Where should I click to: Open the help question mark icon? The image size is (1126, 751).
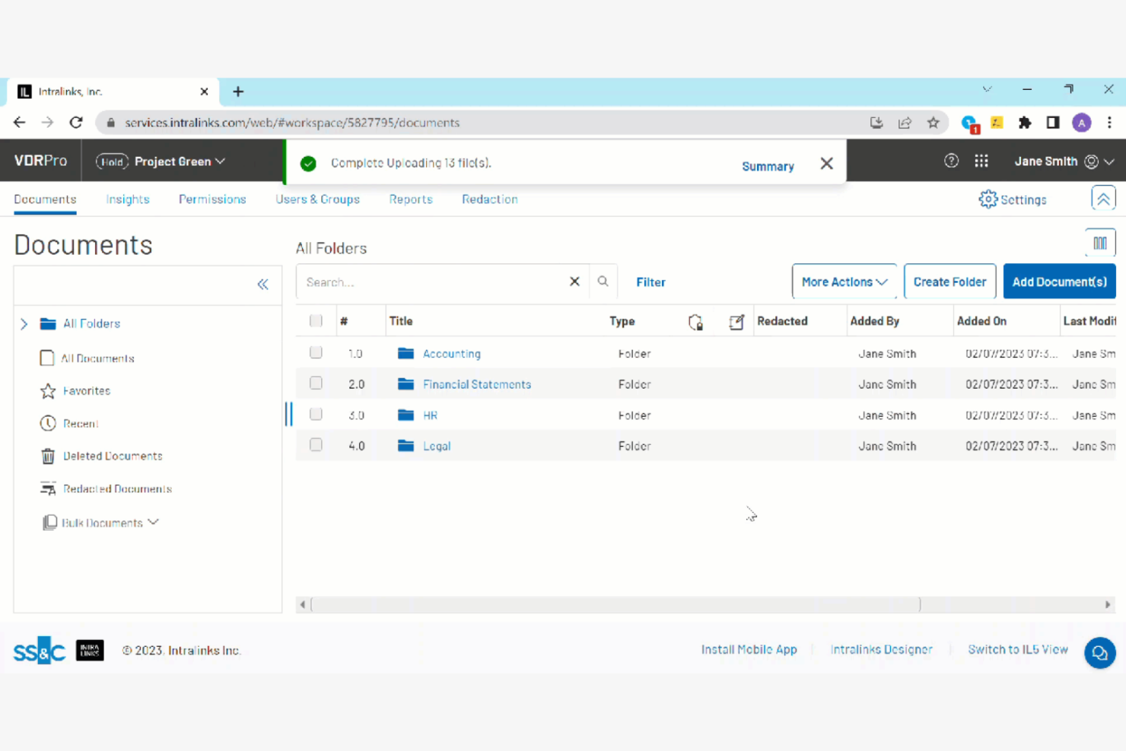click(x=951, y=161)
